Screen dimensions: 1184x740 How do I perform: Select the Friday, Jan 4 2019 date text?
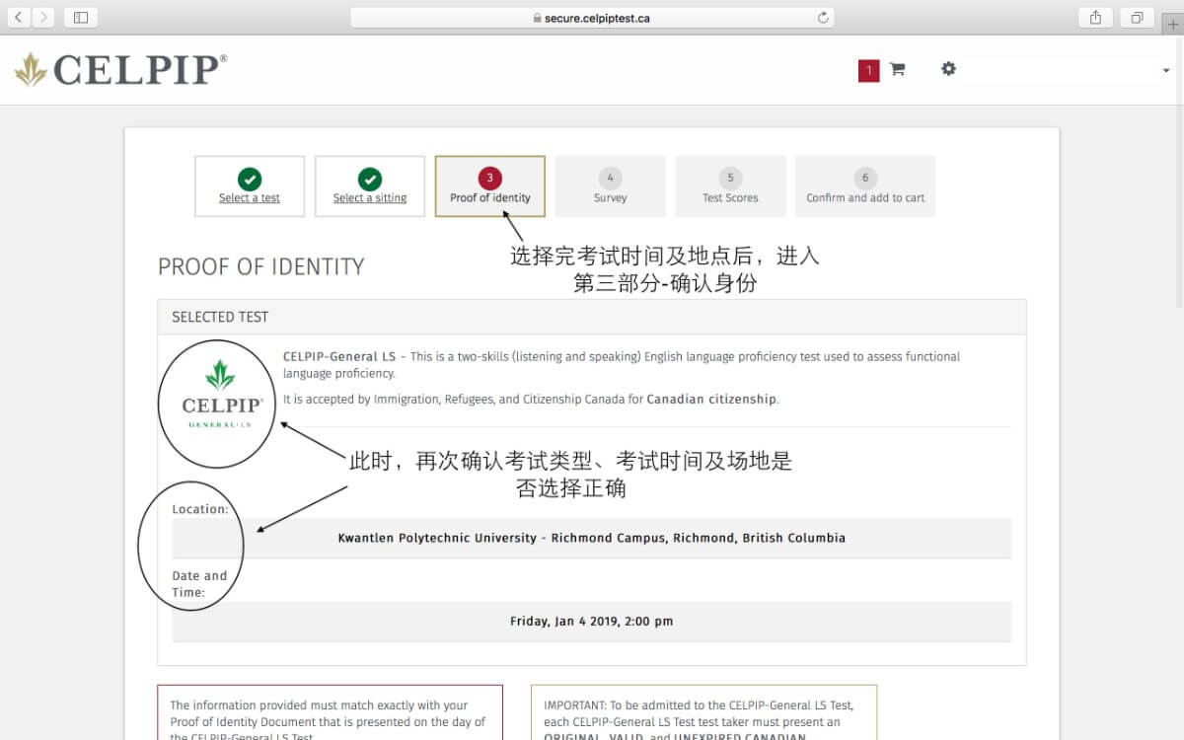[592, 622]
